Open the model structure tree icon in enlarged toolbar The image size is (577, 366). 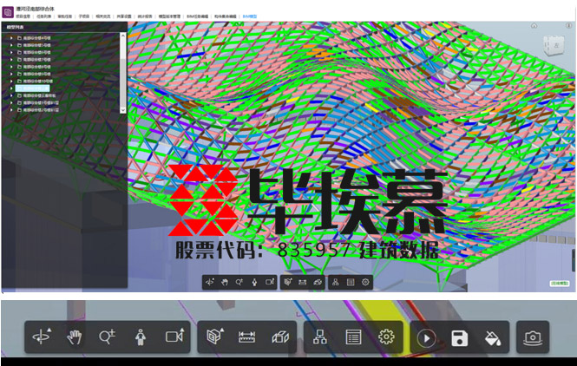pos(320,337)
